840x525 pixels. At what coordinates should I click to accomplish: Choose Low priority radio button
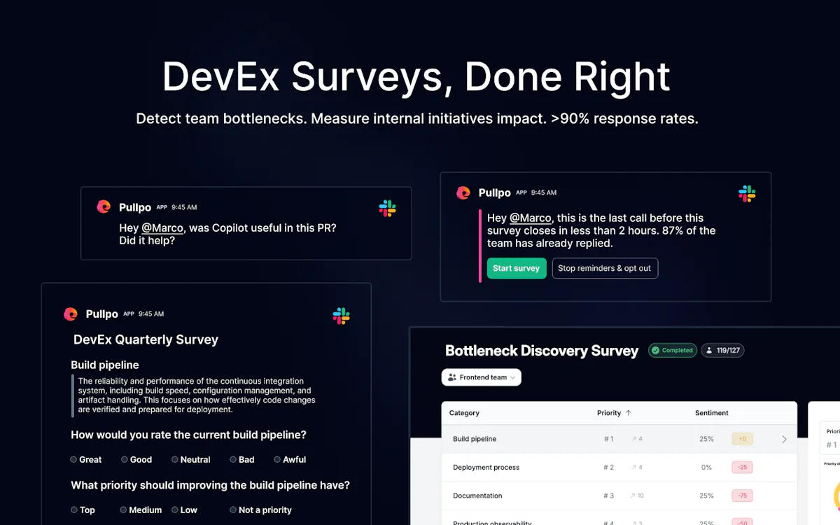tap(175, 510)
